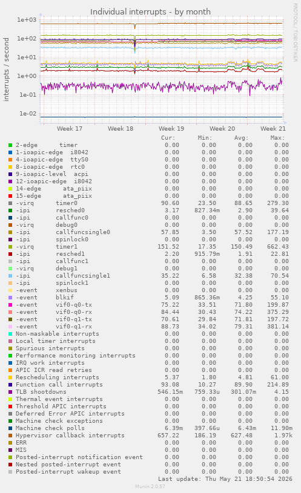Click the Week 21 axis label
The width and height of the screenshot is (301, 493).
pyautogui.click(x=273, y=129)
